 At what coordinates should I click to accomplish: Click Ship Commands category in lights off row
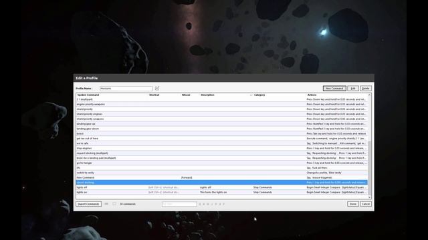(x=263, y=187)
